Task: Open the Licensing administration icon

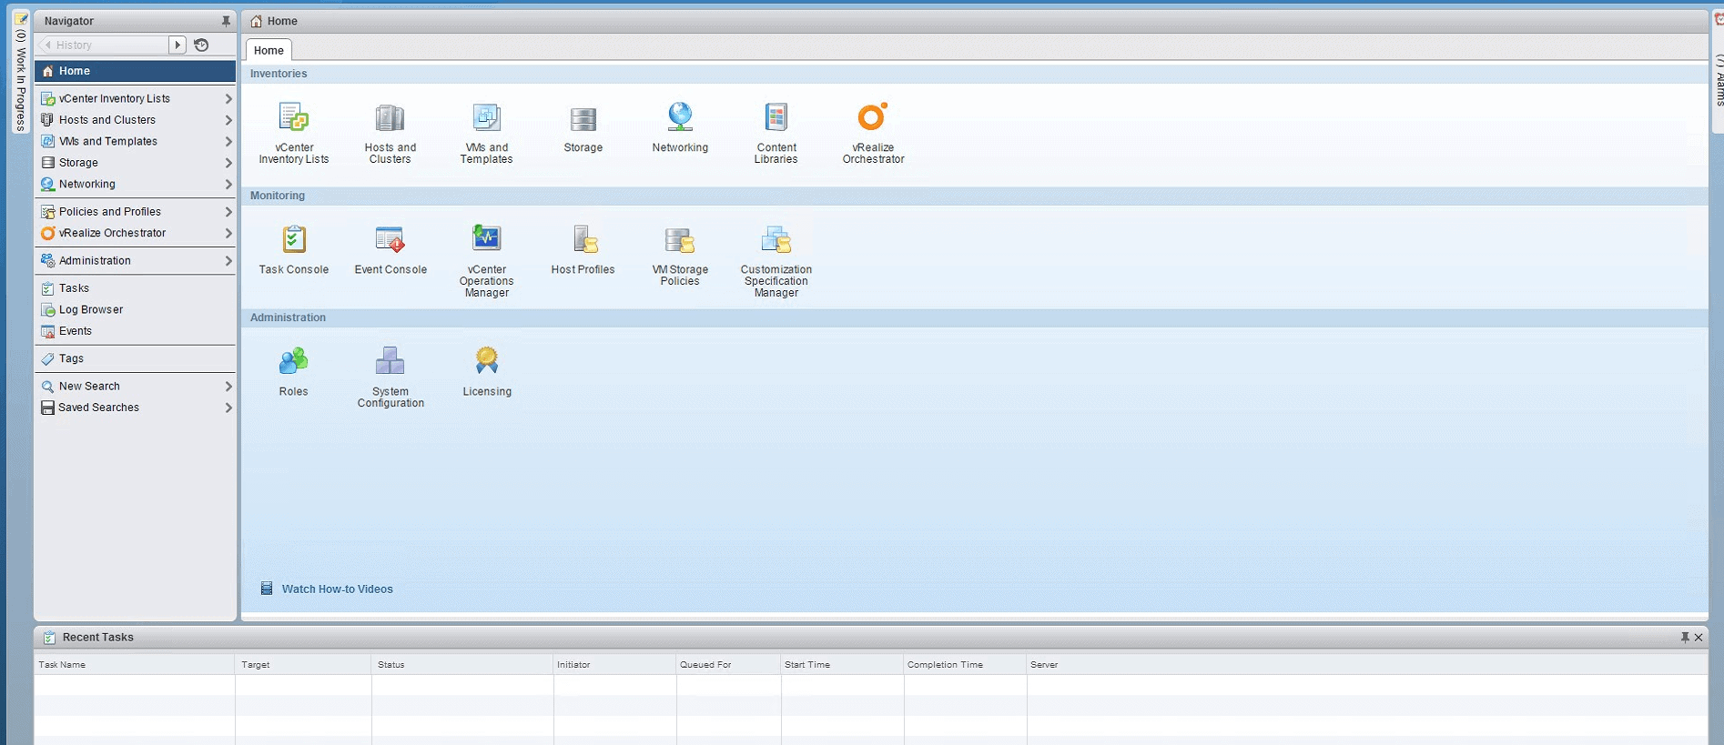Action: point(486,362)
